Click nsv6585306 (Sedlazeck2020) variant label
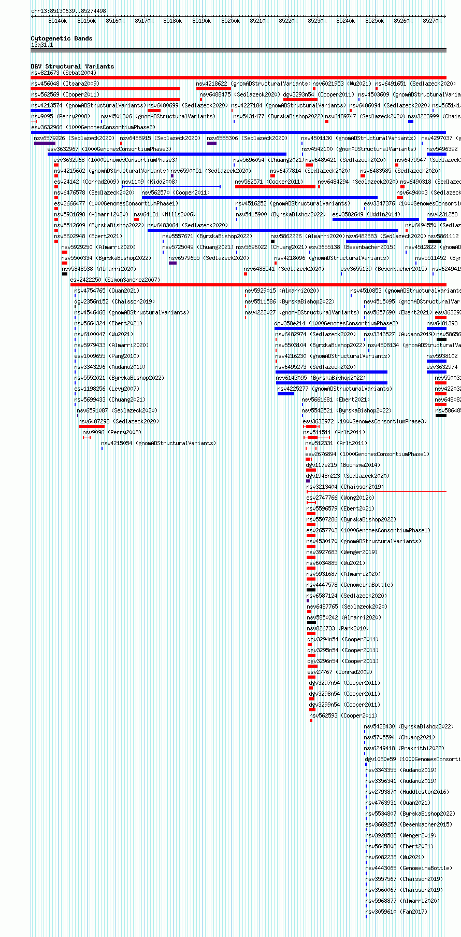This screenshot has height=937, width=461. tap(247, 138)
